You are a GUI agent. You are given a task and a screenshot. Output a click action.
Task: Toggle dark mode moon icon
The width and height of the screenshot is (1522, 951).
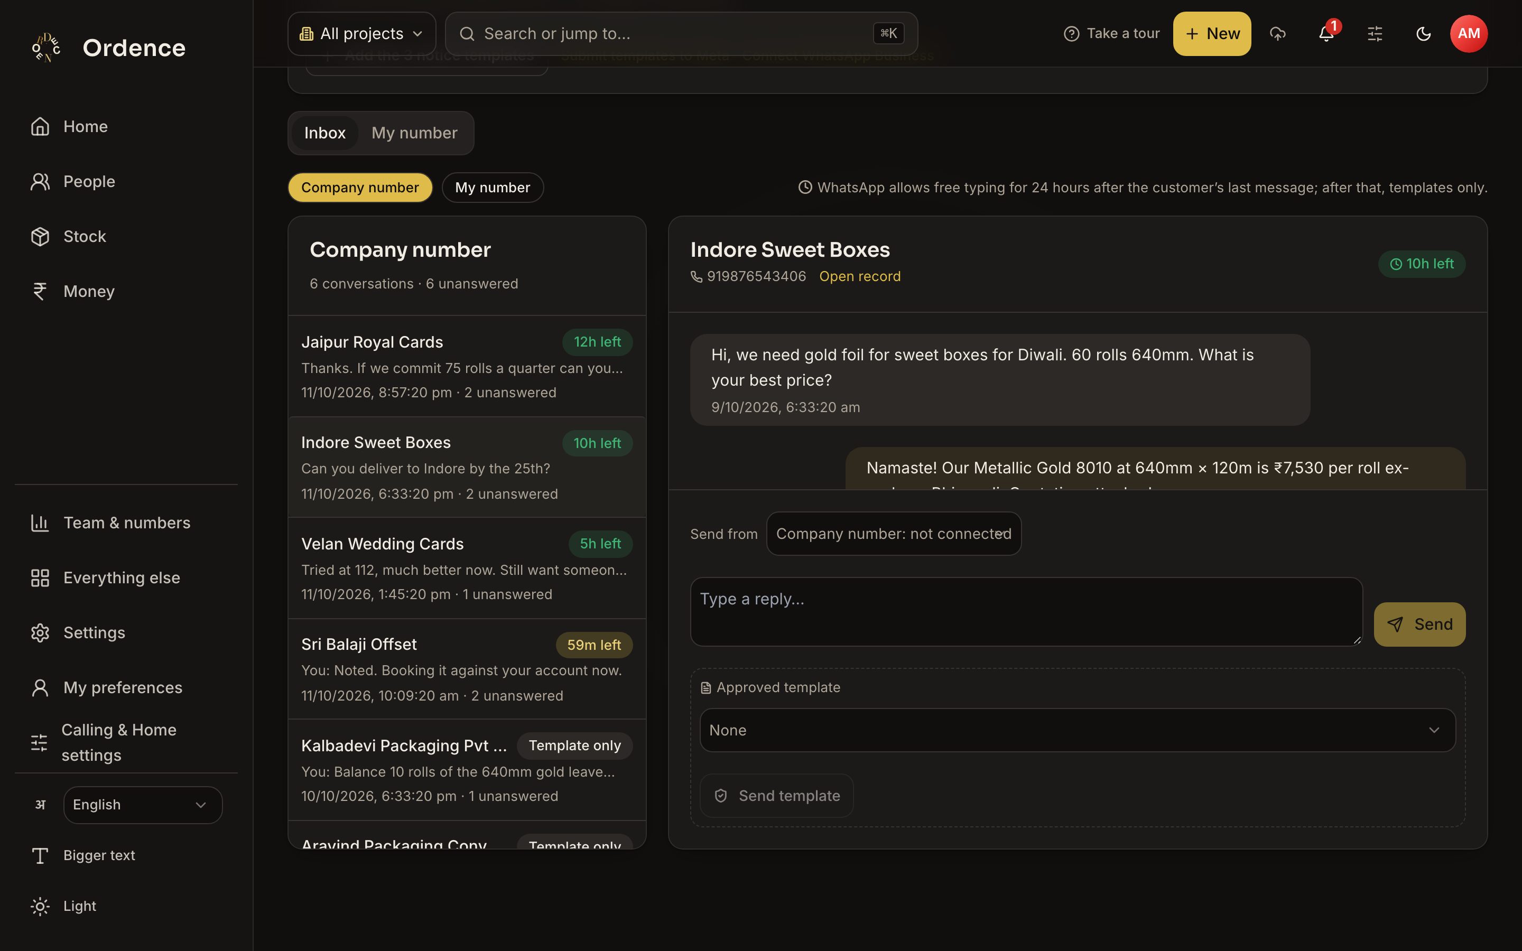(x=1423, y=33)
